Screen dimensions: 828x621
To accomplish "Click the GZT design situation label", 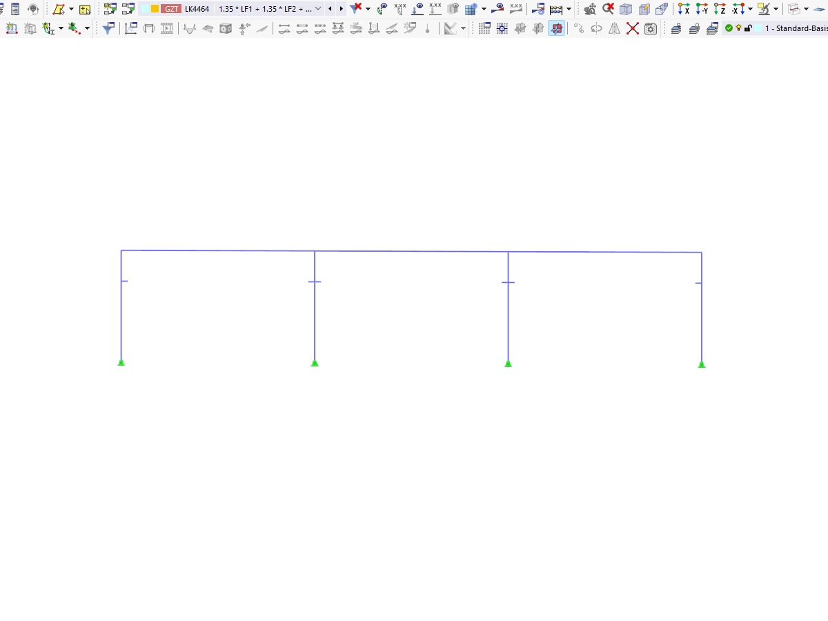I will coord(170,9).
